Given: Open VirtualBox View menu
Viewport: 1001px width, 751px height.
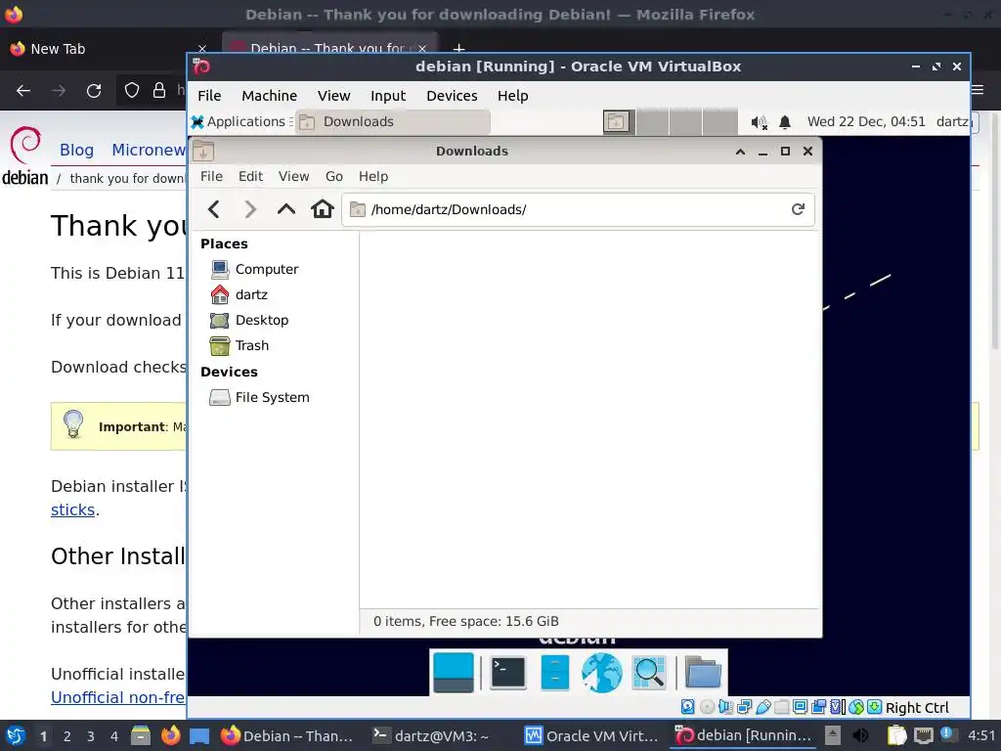Looking at the screenshot, I should [333, 96].
